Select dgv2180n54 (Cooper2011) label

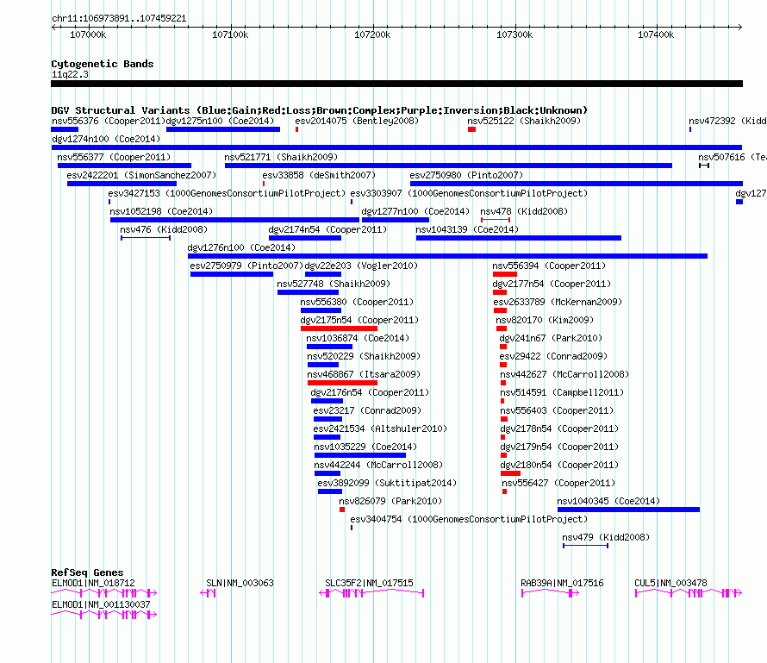click(x=559, y=465)
